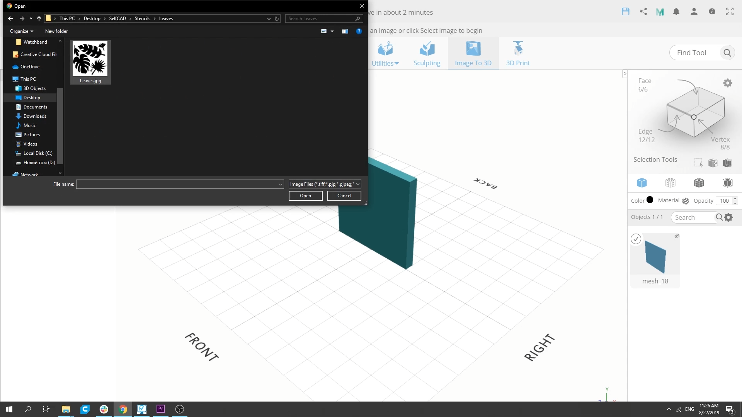The height and width of the screenshot is (417, 742).
Task: Click the wireframe selection icon in Selection Tools
Action: (670, 182)
